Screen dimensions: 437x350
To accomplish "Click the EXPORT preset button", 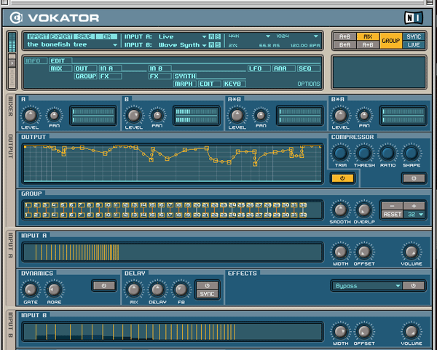I will click(x=60, y=36).
